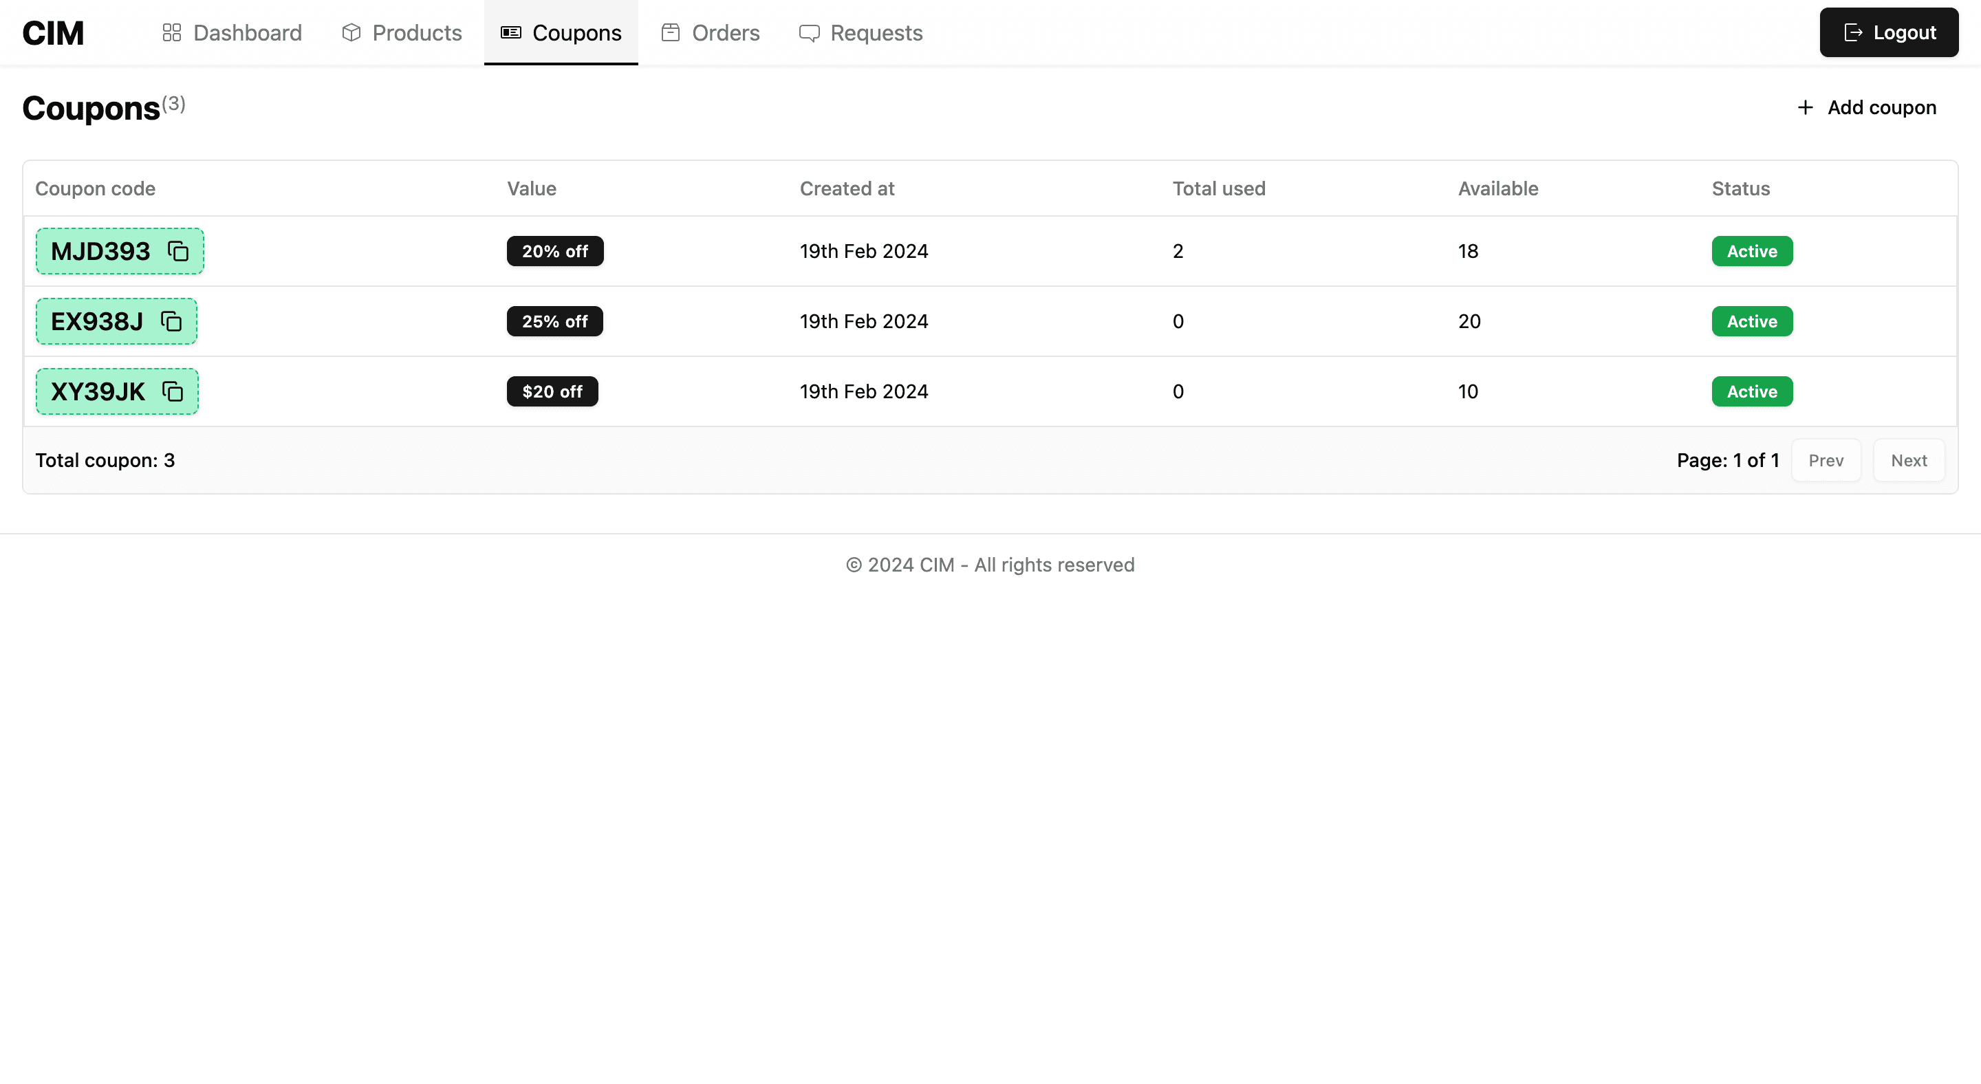
Task: Click the $20 off value badge
Action: coord(552,391)
